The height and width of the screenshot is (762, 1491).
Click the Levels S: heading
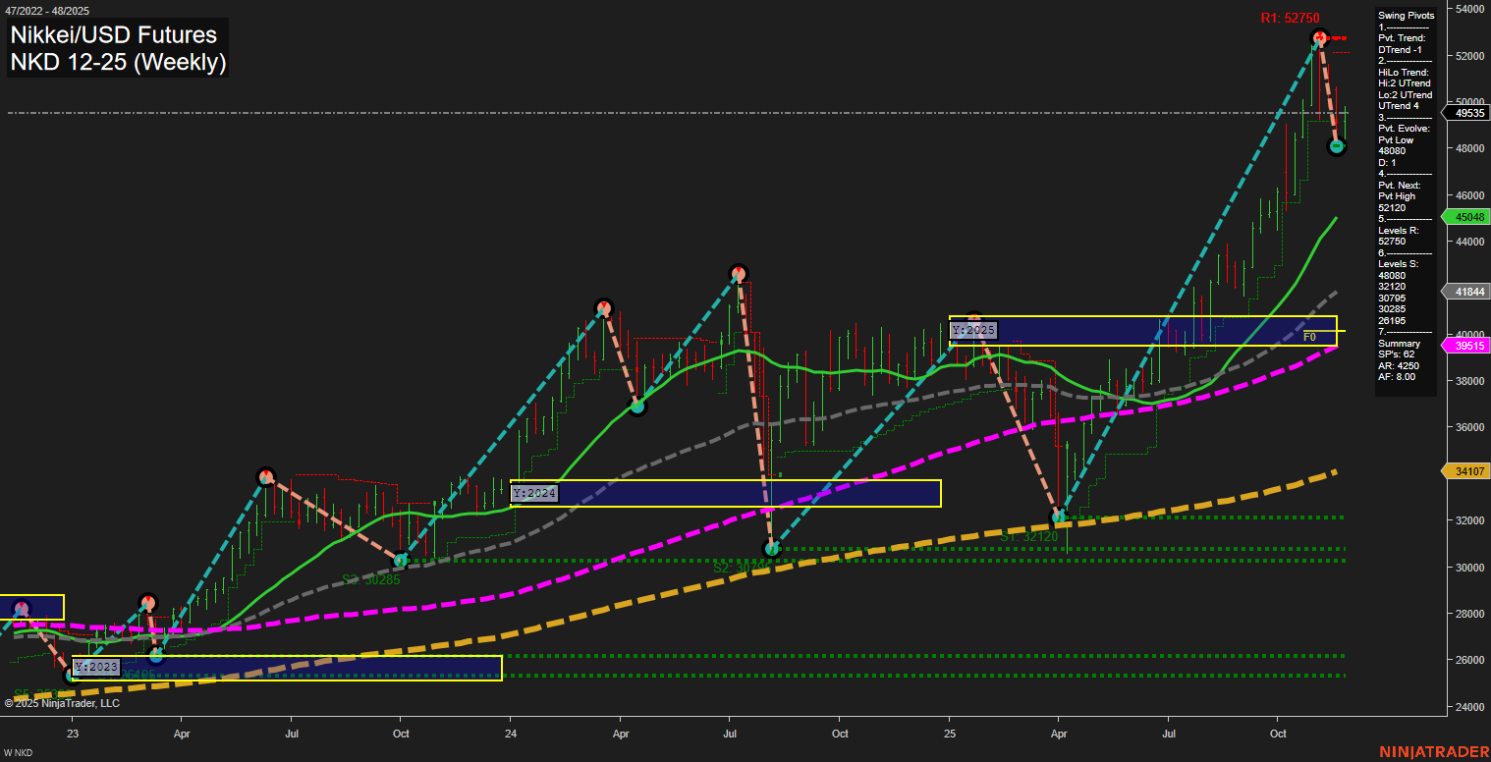pos(1401,263)
